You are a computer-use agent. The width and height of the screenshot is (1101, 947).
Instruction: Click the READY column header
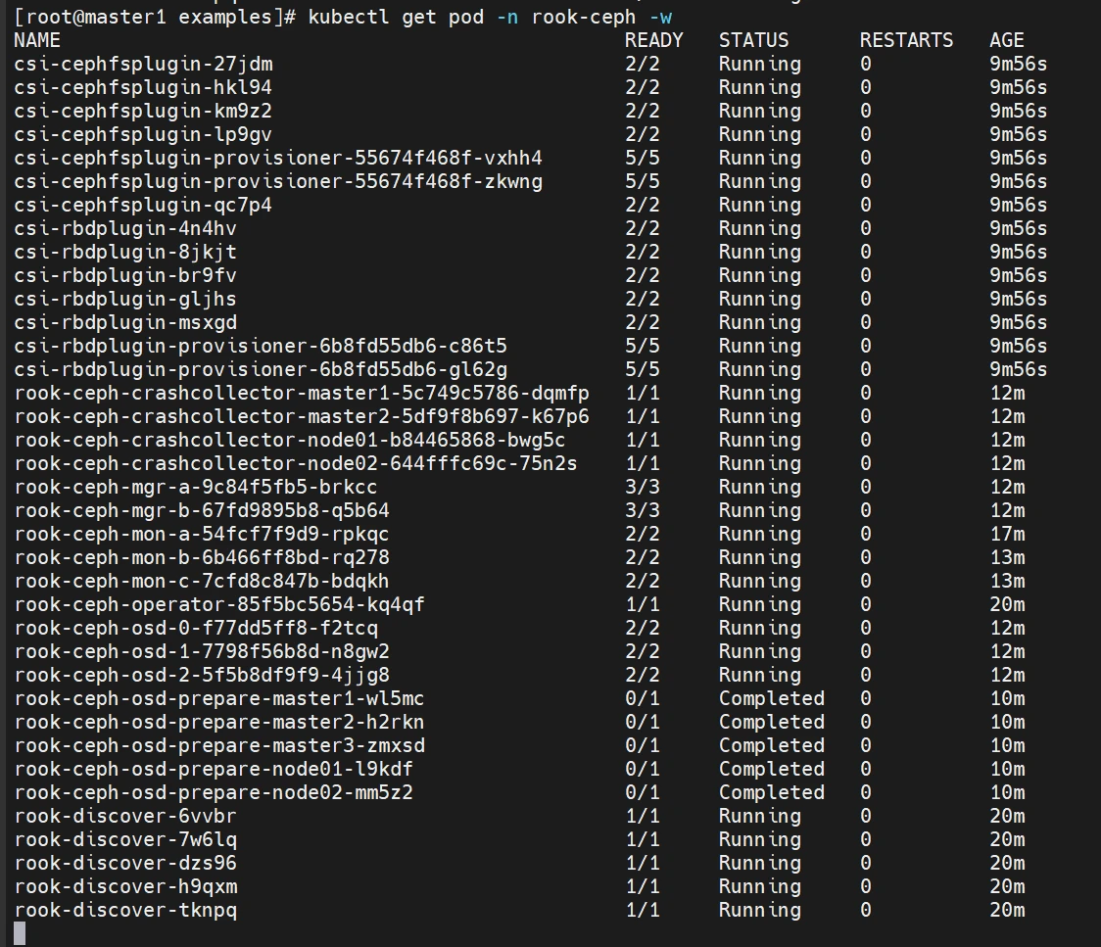coord(653,40)
